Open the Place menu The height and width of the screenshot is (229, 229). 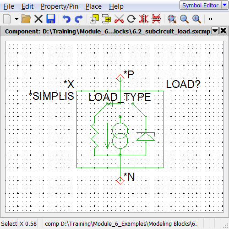click(93, 6)
